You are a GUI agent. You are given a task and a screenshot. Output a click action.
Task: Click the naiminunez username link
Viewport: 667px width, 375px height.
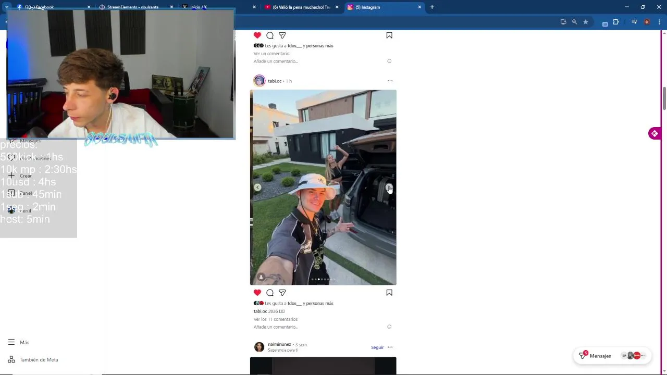pyautogui.click(x=279, y=344)
